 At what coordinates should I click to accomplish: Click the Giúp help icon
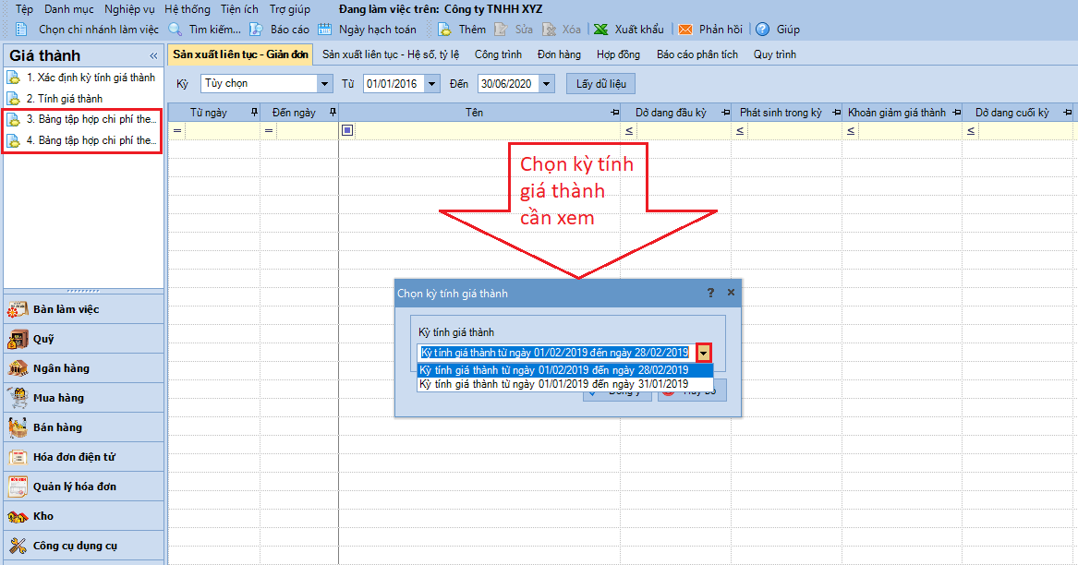pos(762,30)
